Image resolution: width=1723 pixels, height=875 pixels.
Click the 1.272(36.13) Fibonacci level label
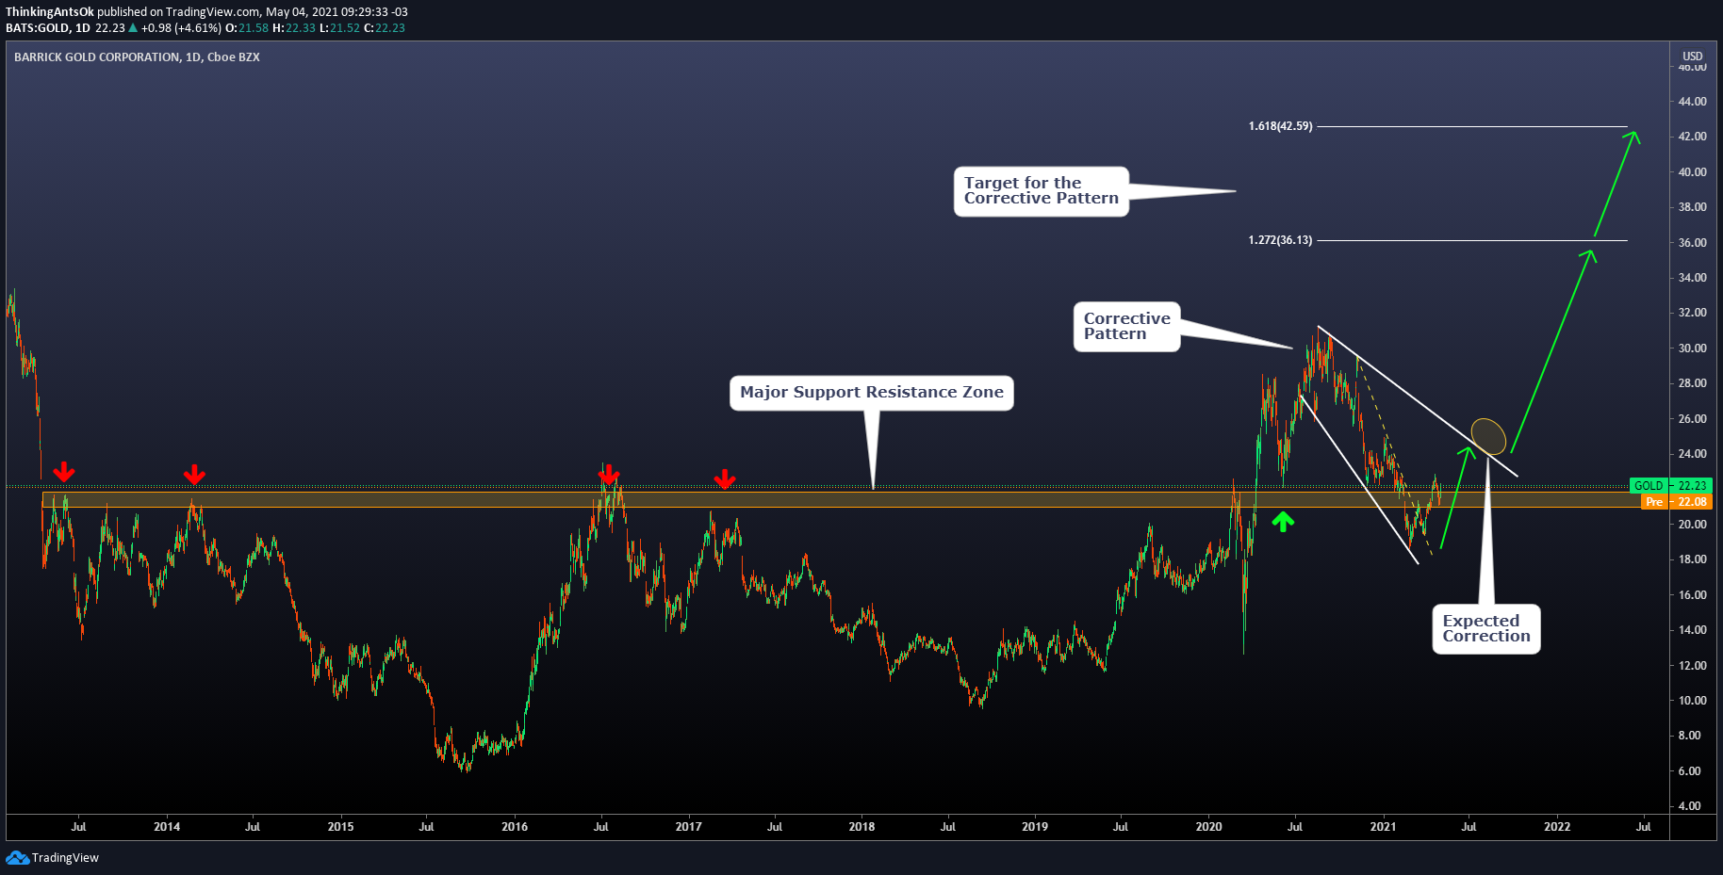(1280, 240)
